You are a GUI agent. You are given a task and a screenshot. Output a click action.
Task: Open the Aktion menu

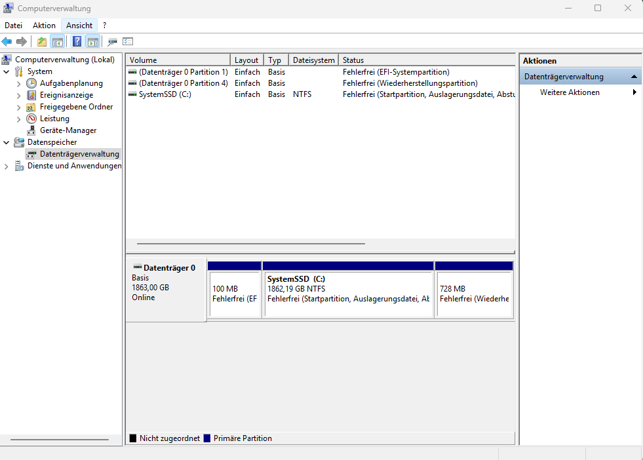[44, 26]
